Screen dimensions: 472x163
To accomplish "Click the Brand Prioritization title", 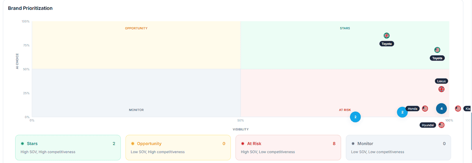I will 30,8.
